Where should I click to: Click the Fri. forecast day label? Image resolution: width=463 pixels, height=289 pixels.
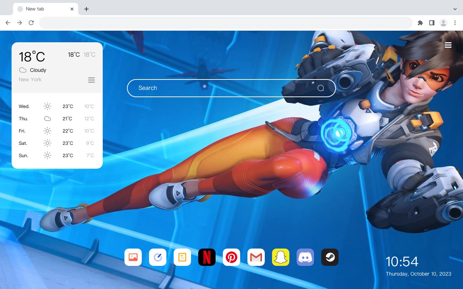coord(22,131)
